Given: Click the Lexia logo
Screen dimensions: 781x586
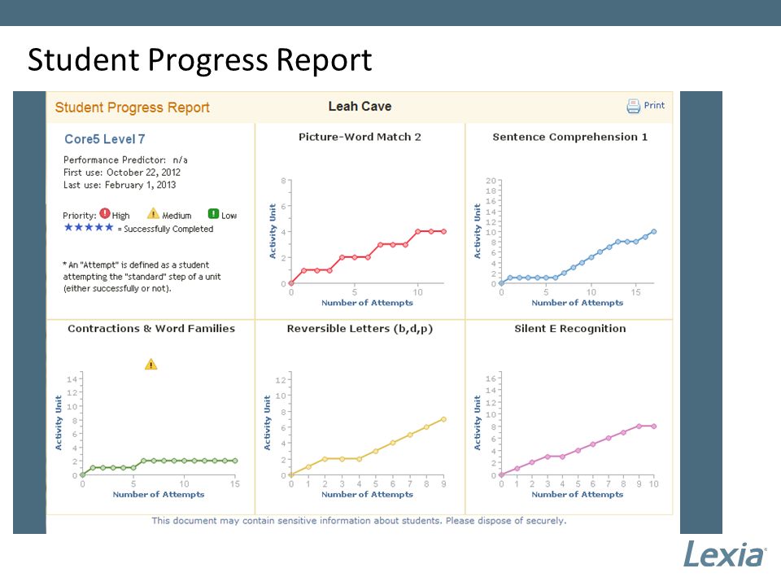Looking at the screenshot, I should 725,554.
